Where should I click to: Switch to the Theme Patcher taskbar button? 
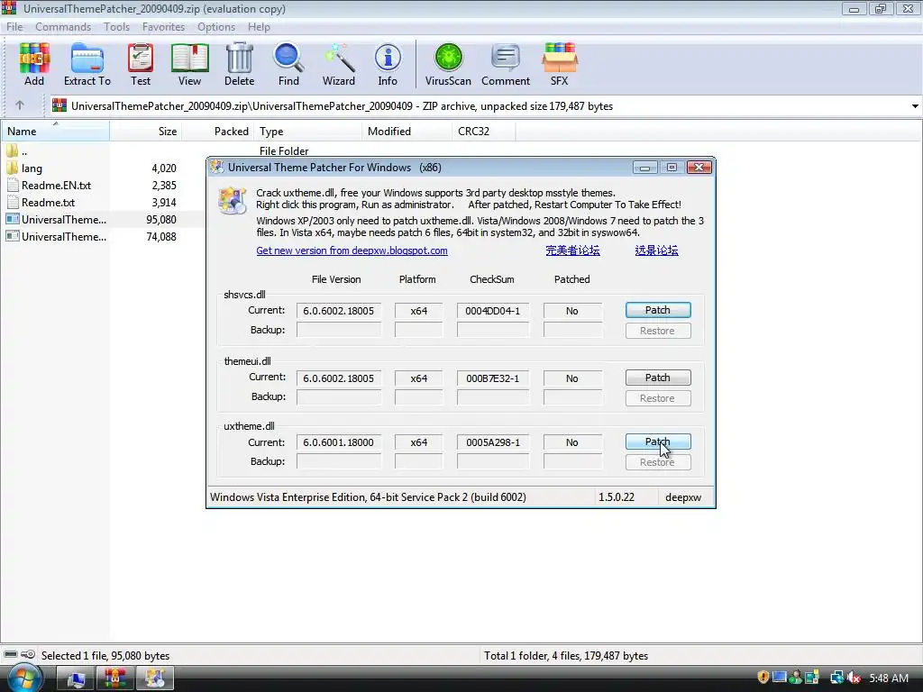click(x=155, y=679)
